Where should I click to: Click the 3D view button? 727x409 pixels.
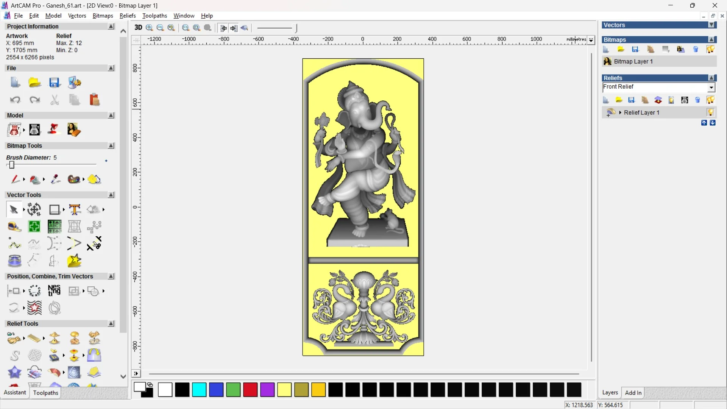138,28
